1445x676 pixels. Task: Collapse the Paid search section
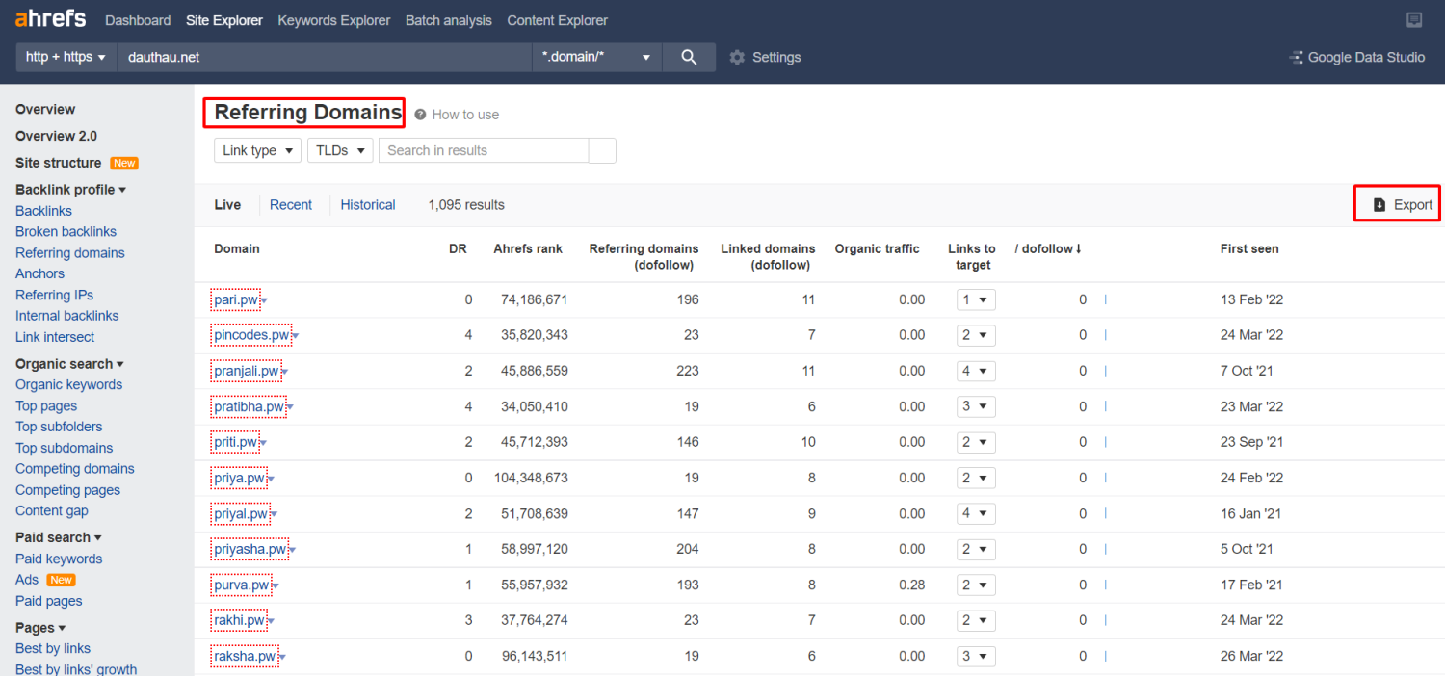[59, 537]
